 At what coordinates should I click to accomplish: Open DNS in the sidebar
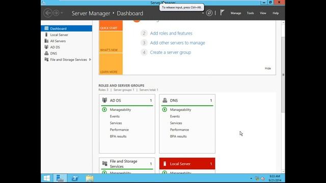click(x=67, y=53)
